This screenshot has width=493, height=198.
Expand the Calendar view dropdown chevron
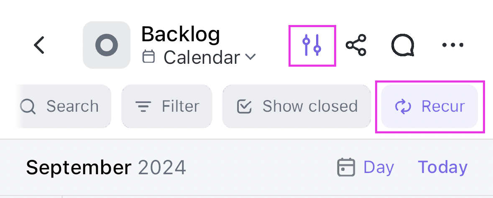click(250, 57)
